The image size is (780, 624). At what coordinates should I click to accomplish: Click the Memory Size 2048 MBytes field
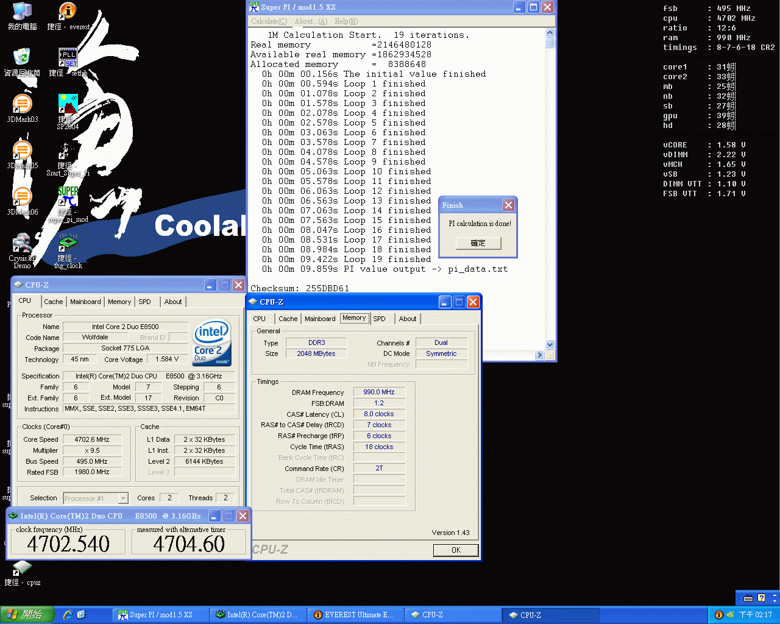tap(316, 353)
